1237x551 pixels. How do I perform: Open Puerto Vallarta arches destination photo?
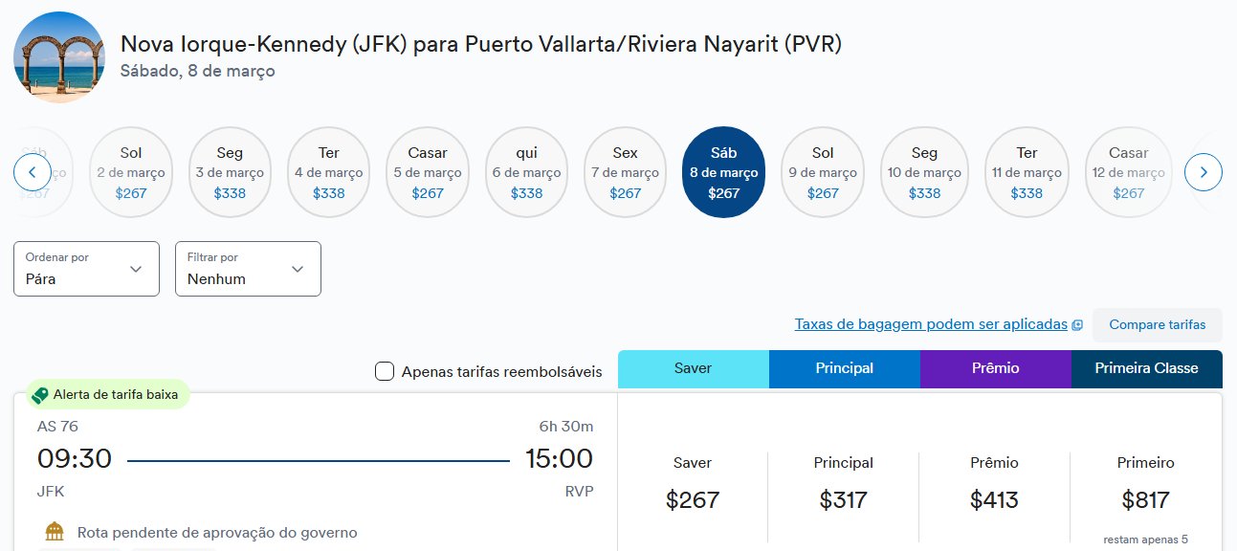(x=60, y=56)
